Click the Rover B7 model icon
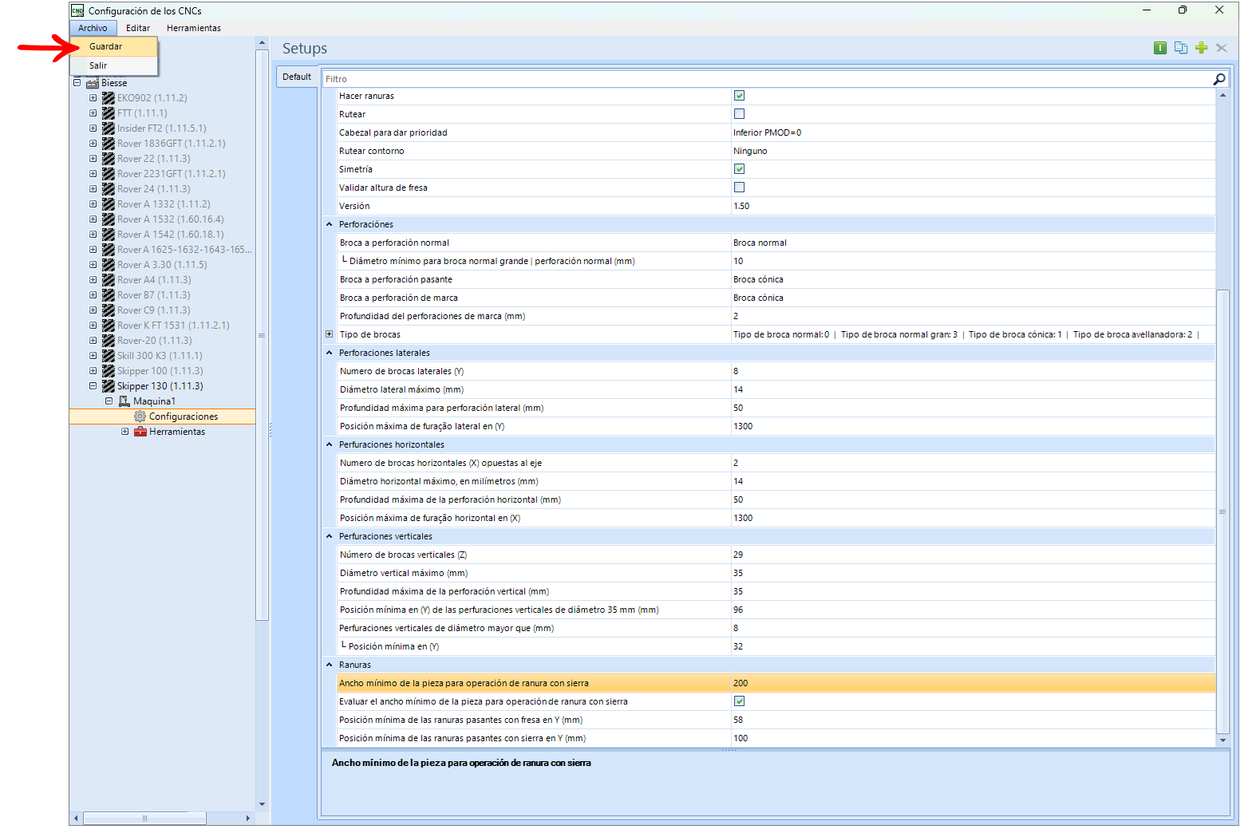This screenshot has width=1240, height=833. [x=109, y=295]
